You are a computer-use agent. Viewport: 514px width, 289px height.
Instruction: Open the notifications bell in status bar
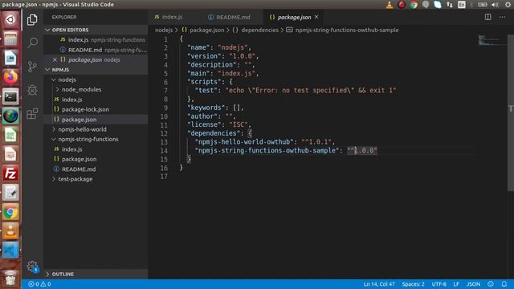click(x=504, y=284)
